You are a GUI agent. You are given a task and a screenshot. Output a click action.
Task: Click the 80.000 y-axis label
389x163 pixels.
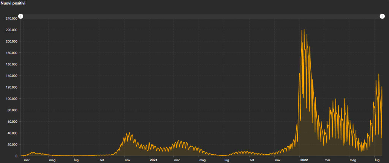pos(12,110)
